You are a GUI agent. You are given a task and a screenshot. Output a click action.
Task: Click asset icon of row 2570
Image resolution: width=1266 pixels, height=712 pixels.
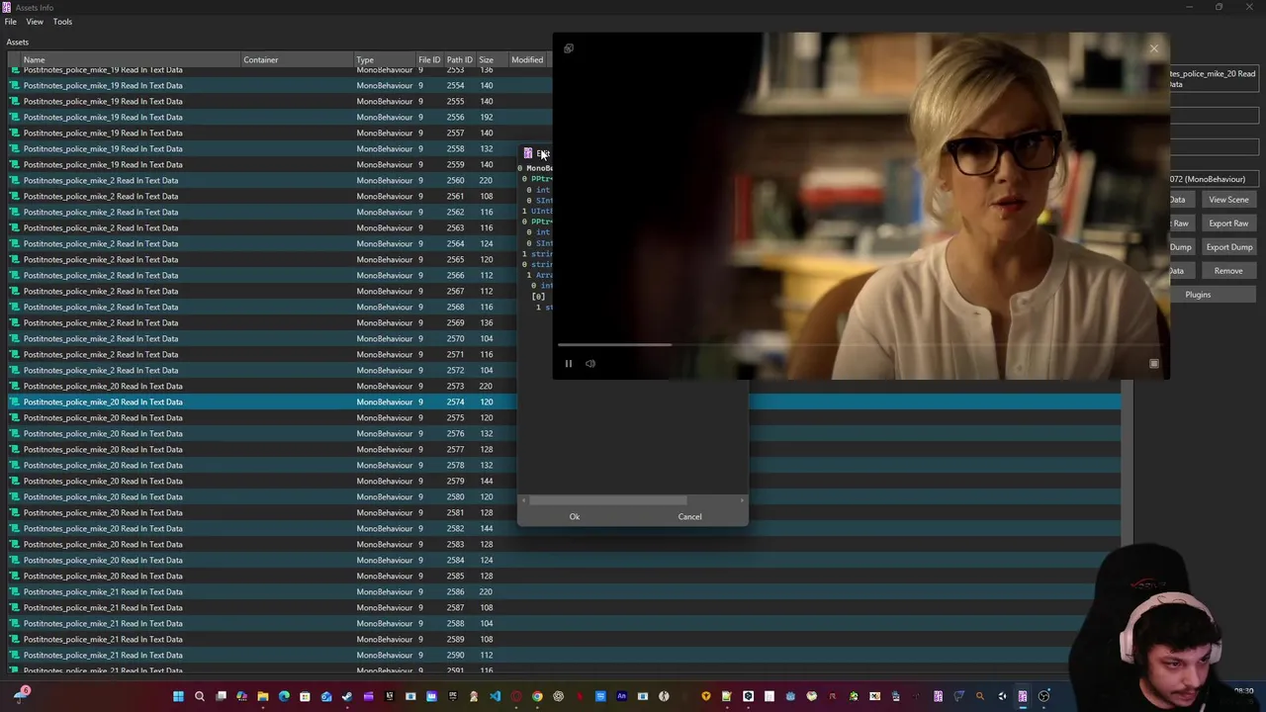15,339
